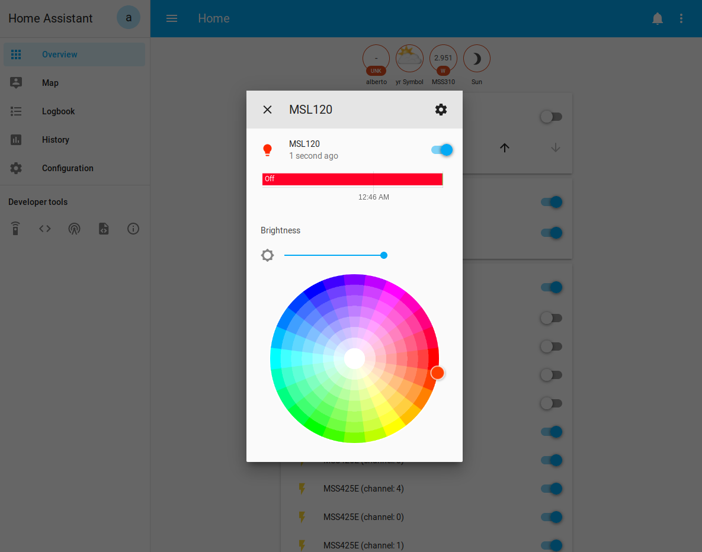Image resolution: width=702 pixels, height=552 pixels.
Task: Click the down arrow cover control
Action: coord(556,147)
